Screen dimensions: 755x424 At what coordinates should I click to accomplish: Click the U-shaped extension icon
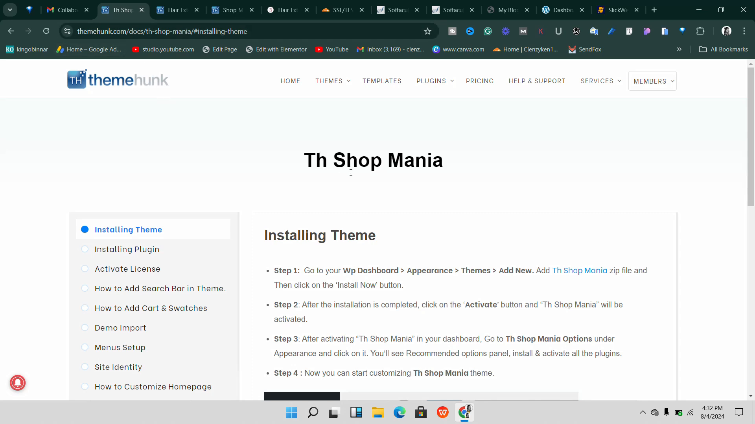pos(558,31)
